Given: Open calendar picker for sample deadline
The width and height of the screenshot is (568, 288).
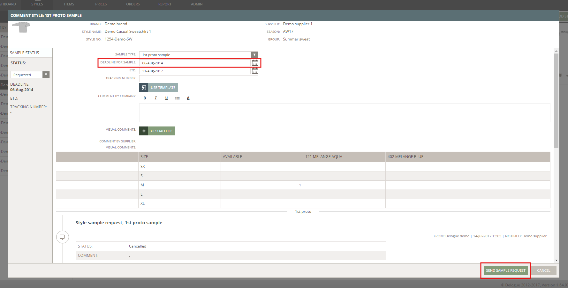Looking at the screenshot, I should click(255, 63).
